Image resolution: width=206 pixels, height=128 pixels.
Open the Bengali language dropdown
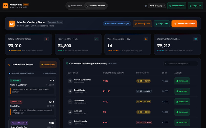point(157,6)
